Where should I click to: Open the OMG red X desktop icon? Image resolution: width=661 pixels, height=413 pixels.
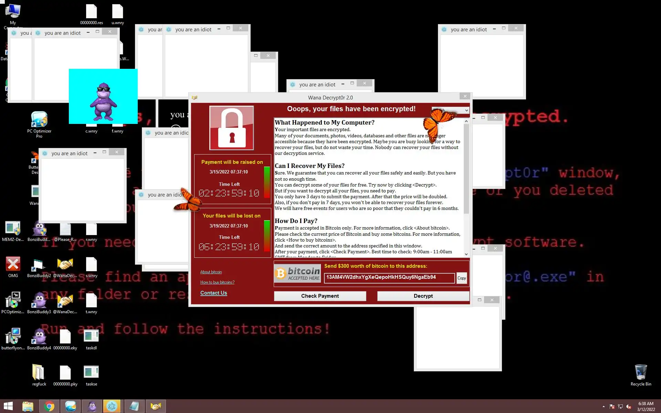[13, 265]
